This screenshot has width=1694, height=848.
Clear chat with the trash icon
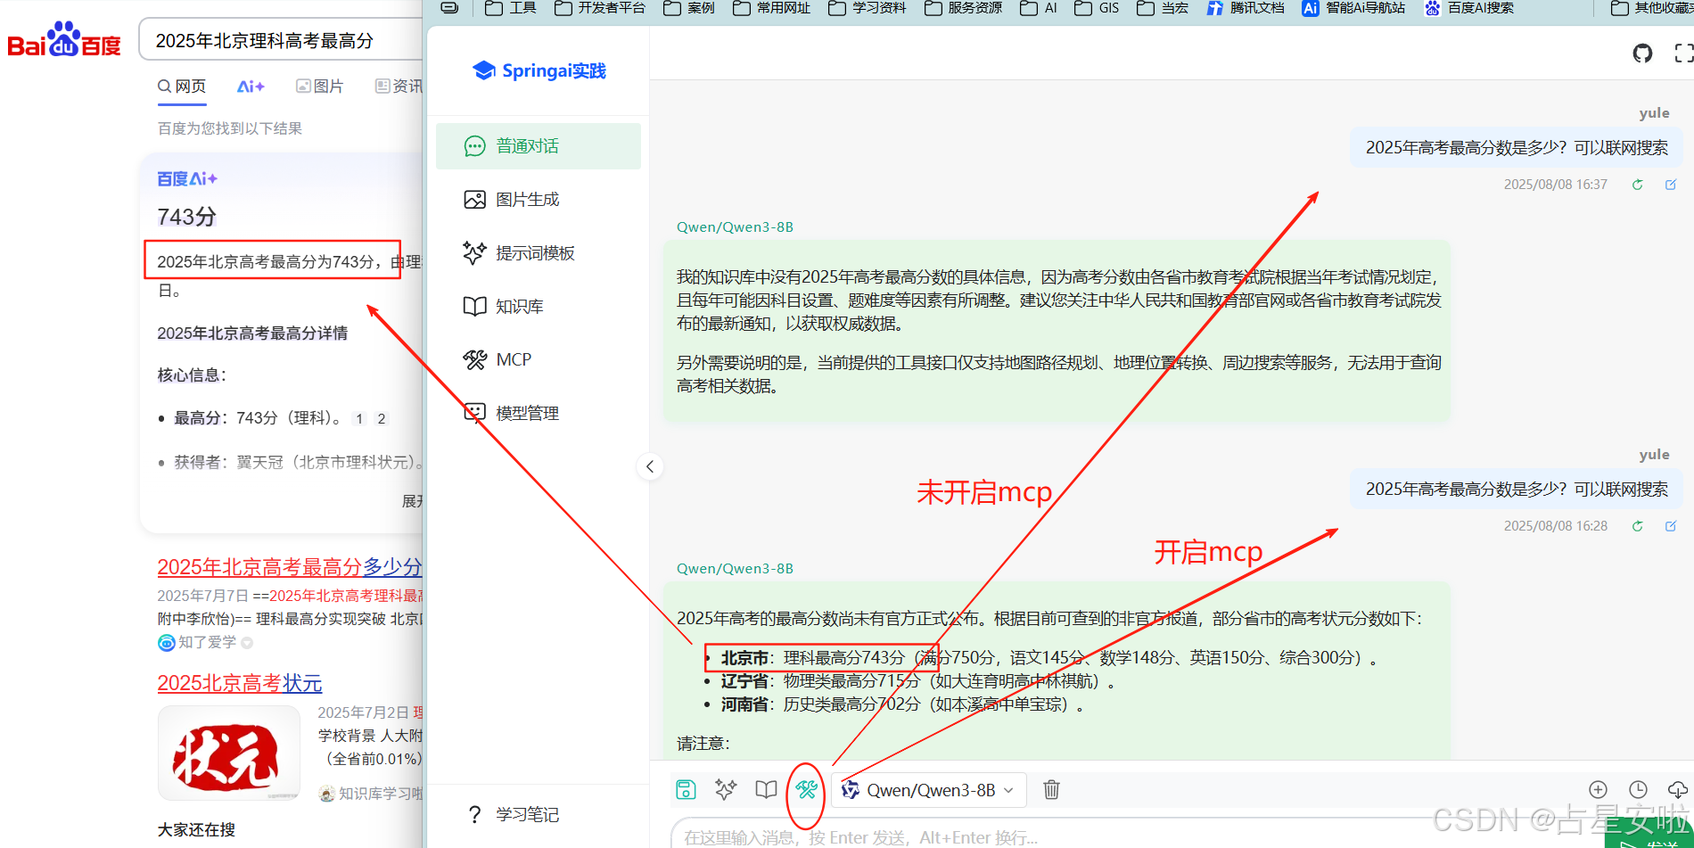(x=1051, y=789)
